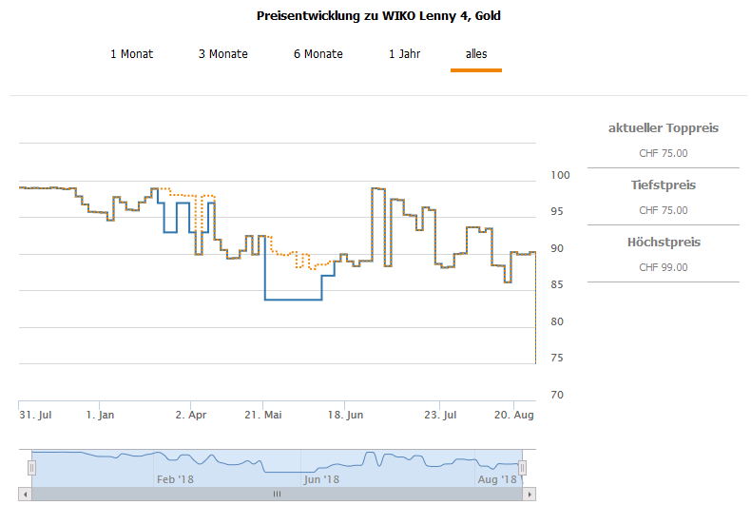This screenshot has width=751, height=505.
Task: Click the alles tab
Action: click(x=476, y=54)
